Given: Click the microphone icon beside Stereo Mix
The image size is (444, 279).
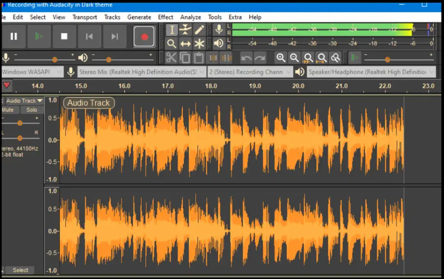Looking at the screenshot, I should pos(71,72).
